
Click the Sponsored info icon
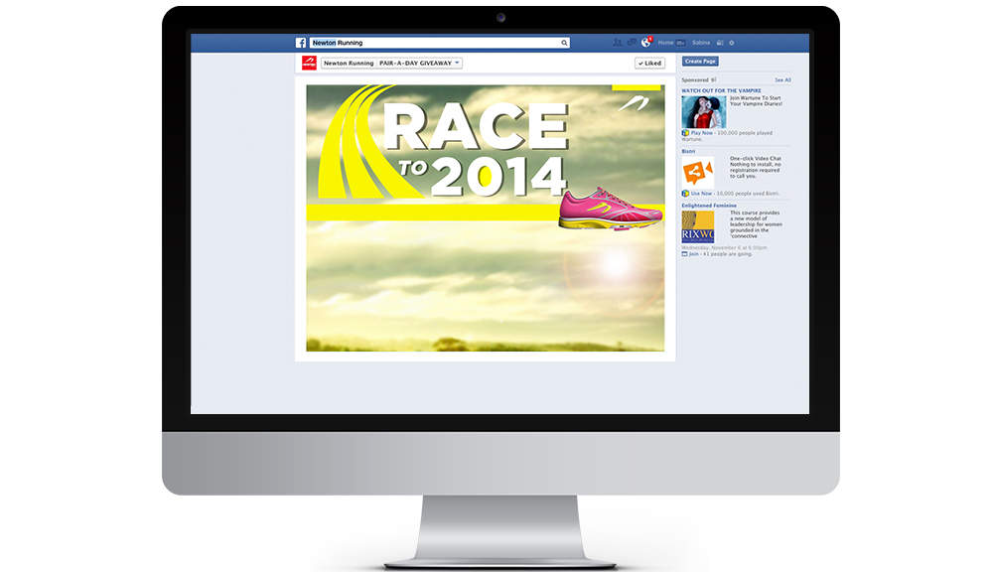[x=714, y=79]
